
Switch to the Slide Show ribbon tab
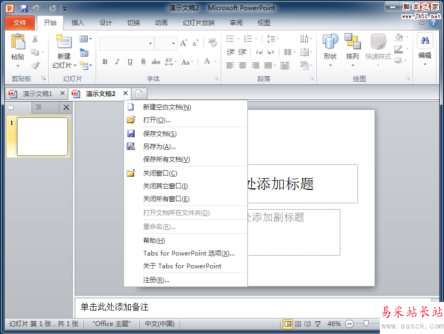pyautogui.click(x=199, y=22)
